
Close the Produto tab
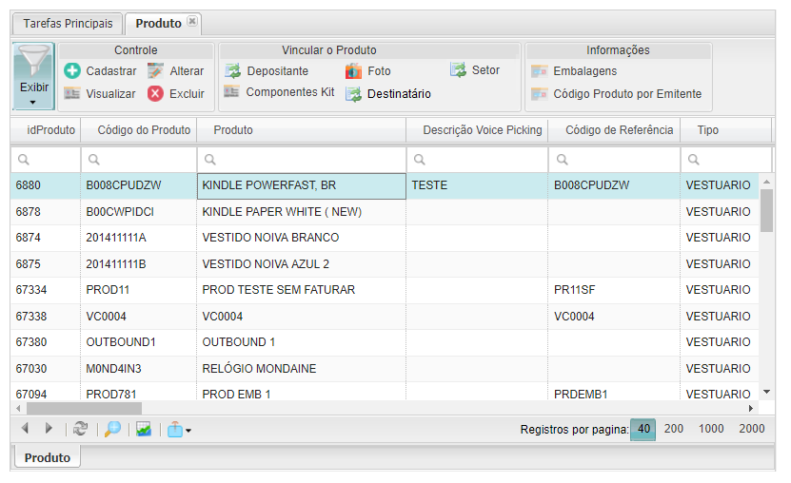tap(192, 21)
